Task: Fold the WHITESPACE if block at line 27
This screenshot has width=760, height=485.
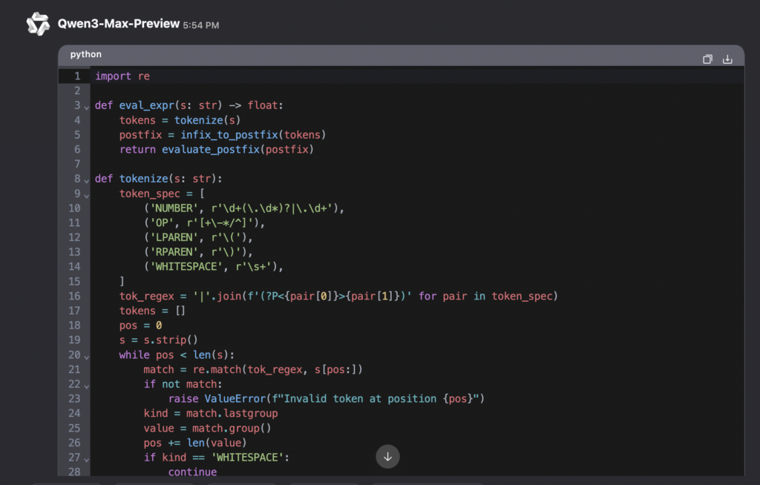Action: (87, 459)
